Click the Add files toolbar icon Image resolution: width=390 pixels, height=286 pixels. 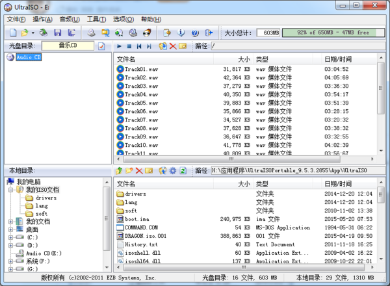pos(167,32)
